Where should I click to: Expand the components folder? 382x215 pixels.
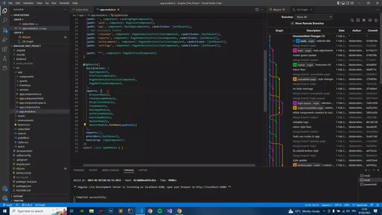(x=26, y=76)
